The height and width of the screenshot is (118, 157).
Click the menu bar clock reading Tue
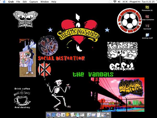coord(148,2)
